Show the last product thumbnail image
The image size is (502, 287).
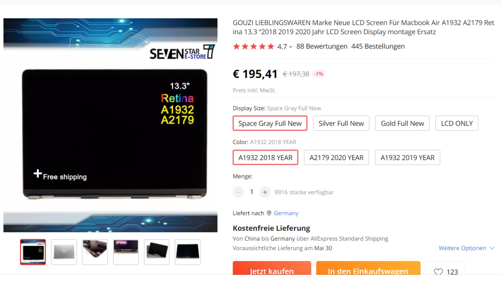coord(187,252)
